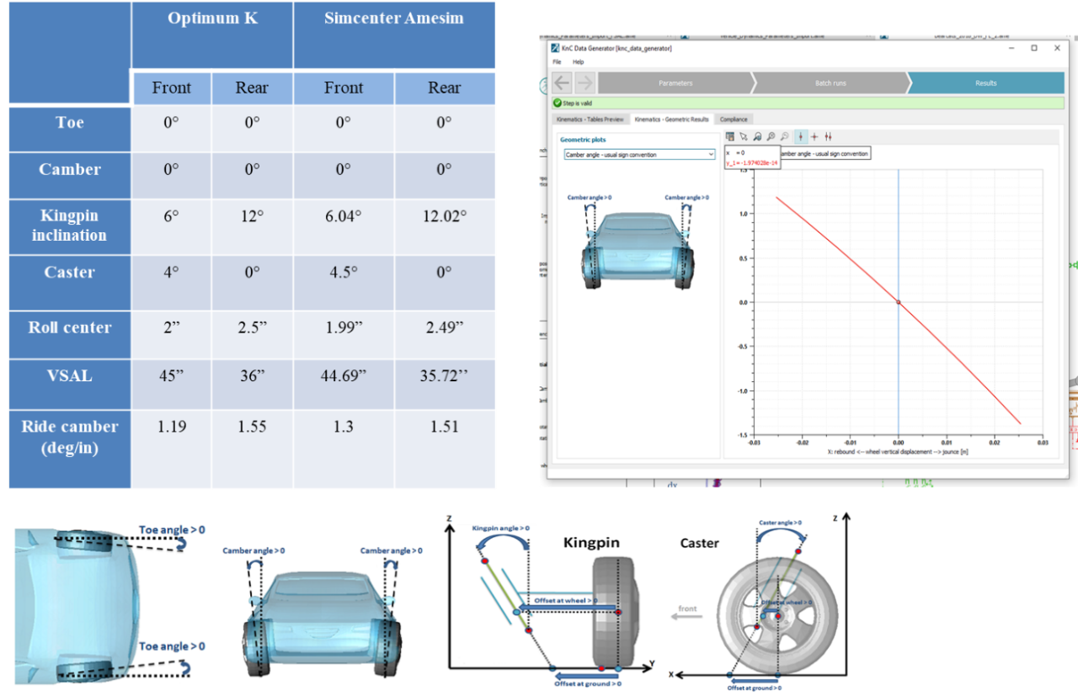1078x696 pixels.
Task: Click the 12.02° kingpin cell
Action: (x=445, y=227)
